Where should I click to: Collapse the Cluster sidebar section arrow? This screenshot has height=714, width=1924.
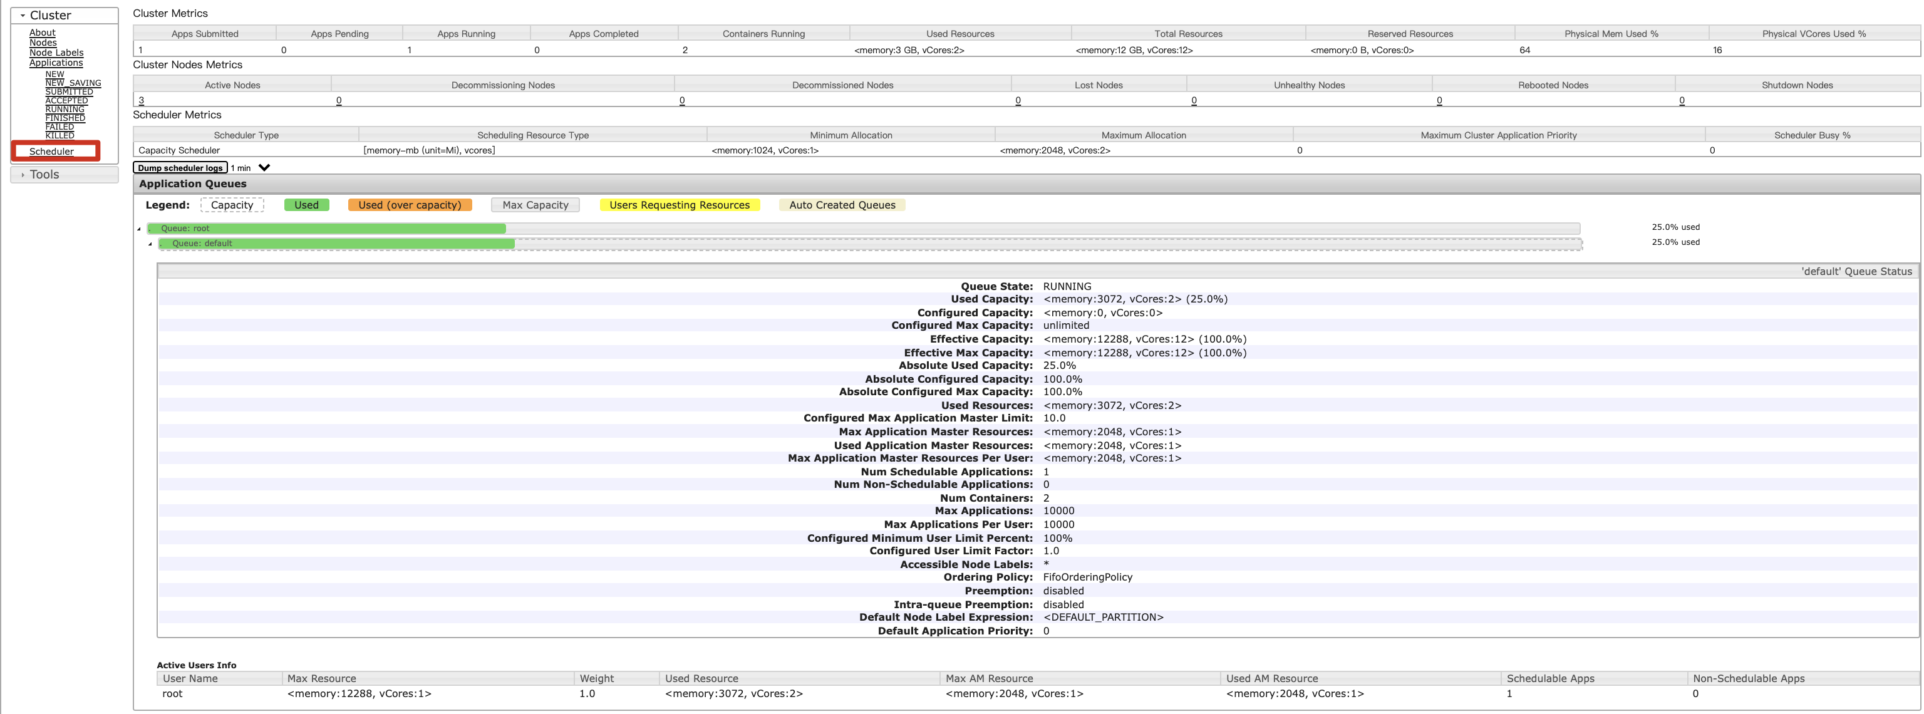point(23,16)
